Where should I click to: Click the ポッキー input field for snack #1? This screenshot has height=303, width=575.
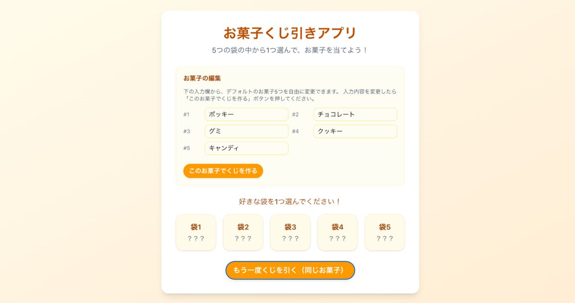click(x=246, y=114)
